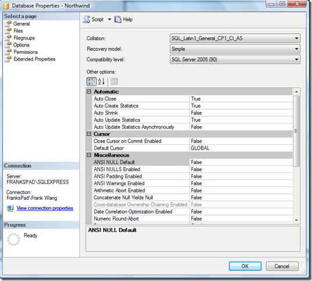Open the Files page
The height and width of the screenshot is (281, 312).
(18, 31)
